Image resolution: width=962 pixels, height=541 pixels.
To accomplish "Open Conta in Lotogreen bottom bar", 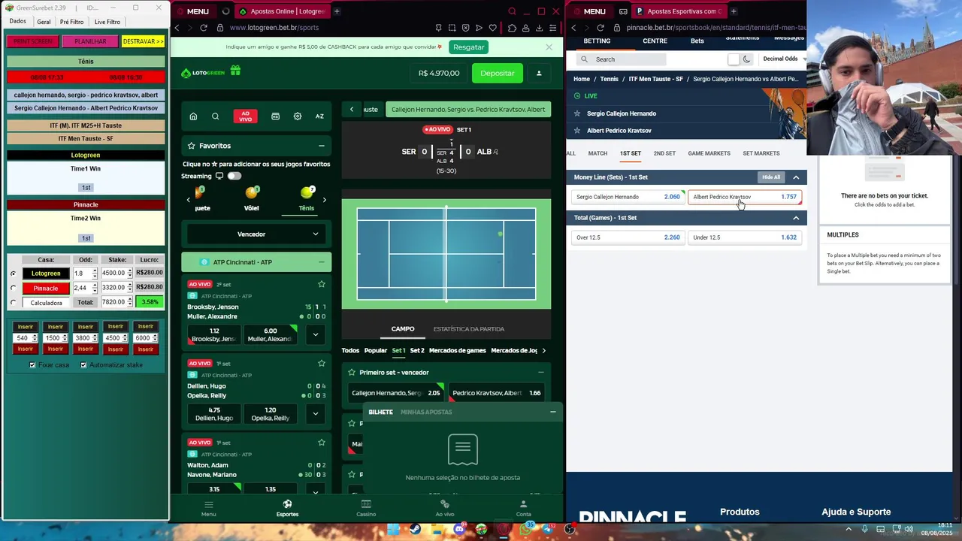I will (x=523, y=508).
